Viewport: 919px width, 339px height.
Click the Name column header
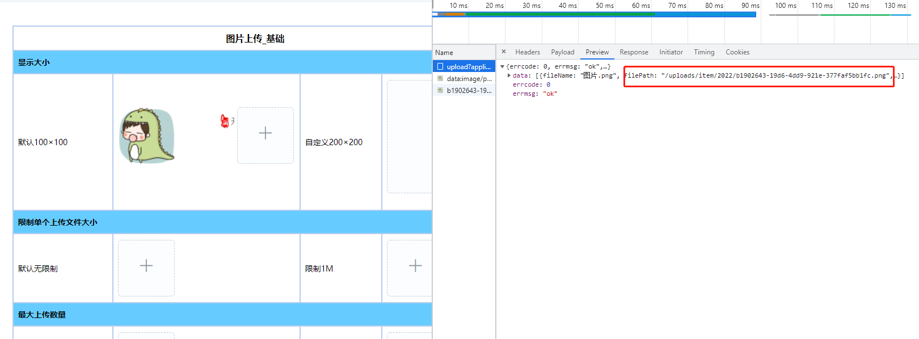click(464, 52)
